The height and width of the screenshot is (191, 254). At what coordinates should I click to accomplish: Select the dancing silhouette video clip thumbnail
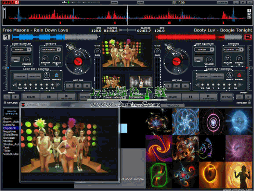(x=239, y=175)
